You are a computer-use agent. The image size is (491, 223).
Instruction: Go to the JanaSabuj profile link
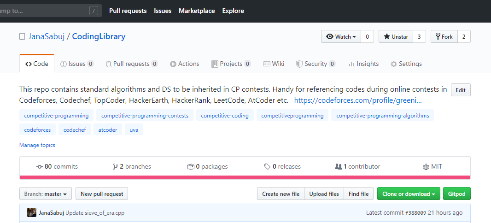click(47, 37)
